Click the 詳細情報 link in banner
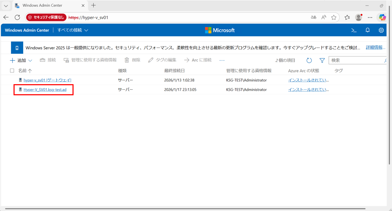The width and height of the screenshot is (392, 211). pyautogui.click(x=375, y=47)
